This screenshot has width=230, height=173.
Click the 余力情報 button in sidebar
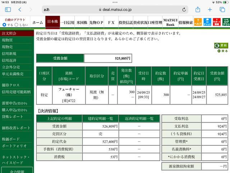click(x=17, y=170)
